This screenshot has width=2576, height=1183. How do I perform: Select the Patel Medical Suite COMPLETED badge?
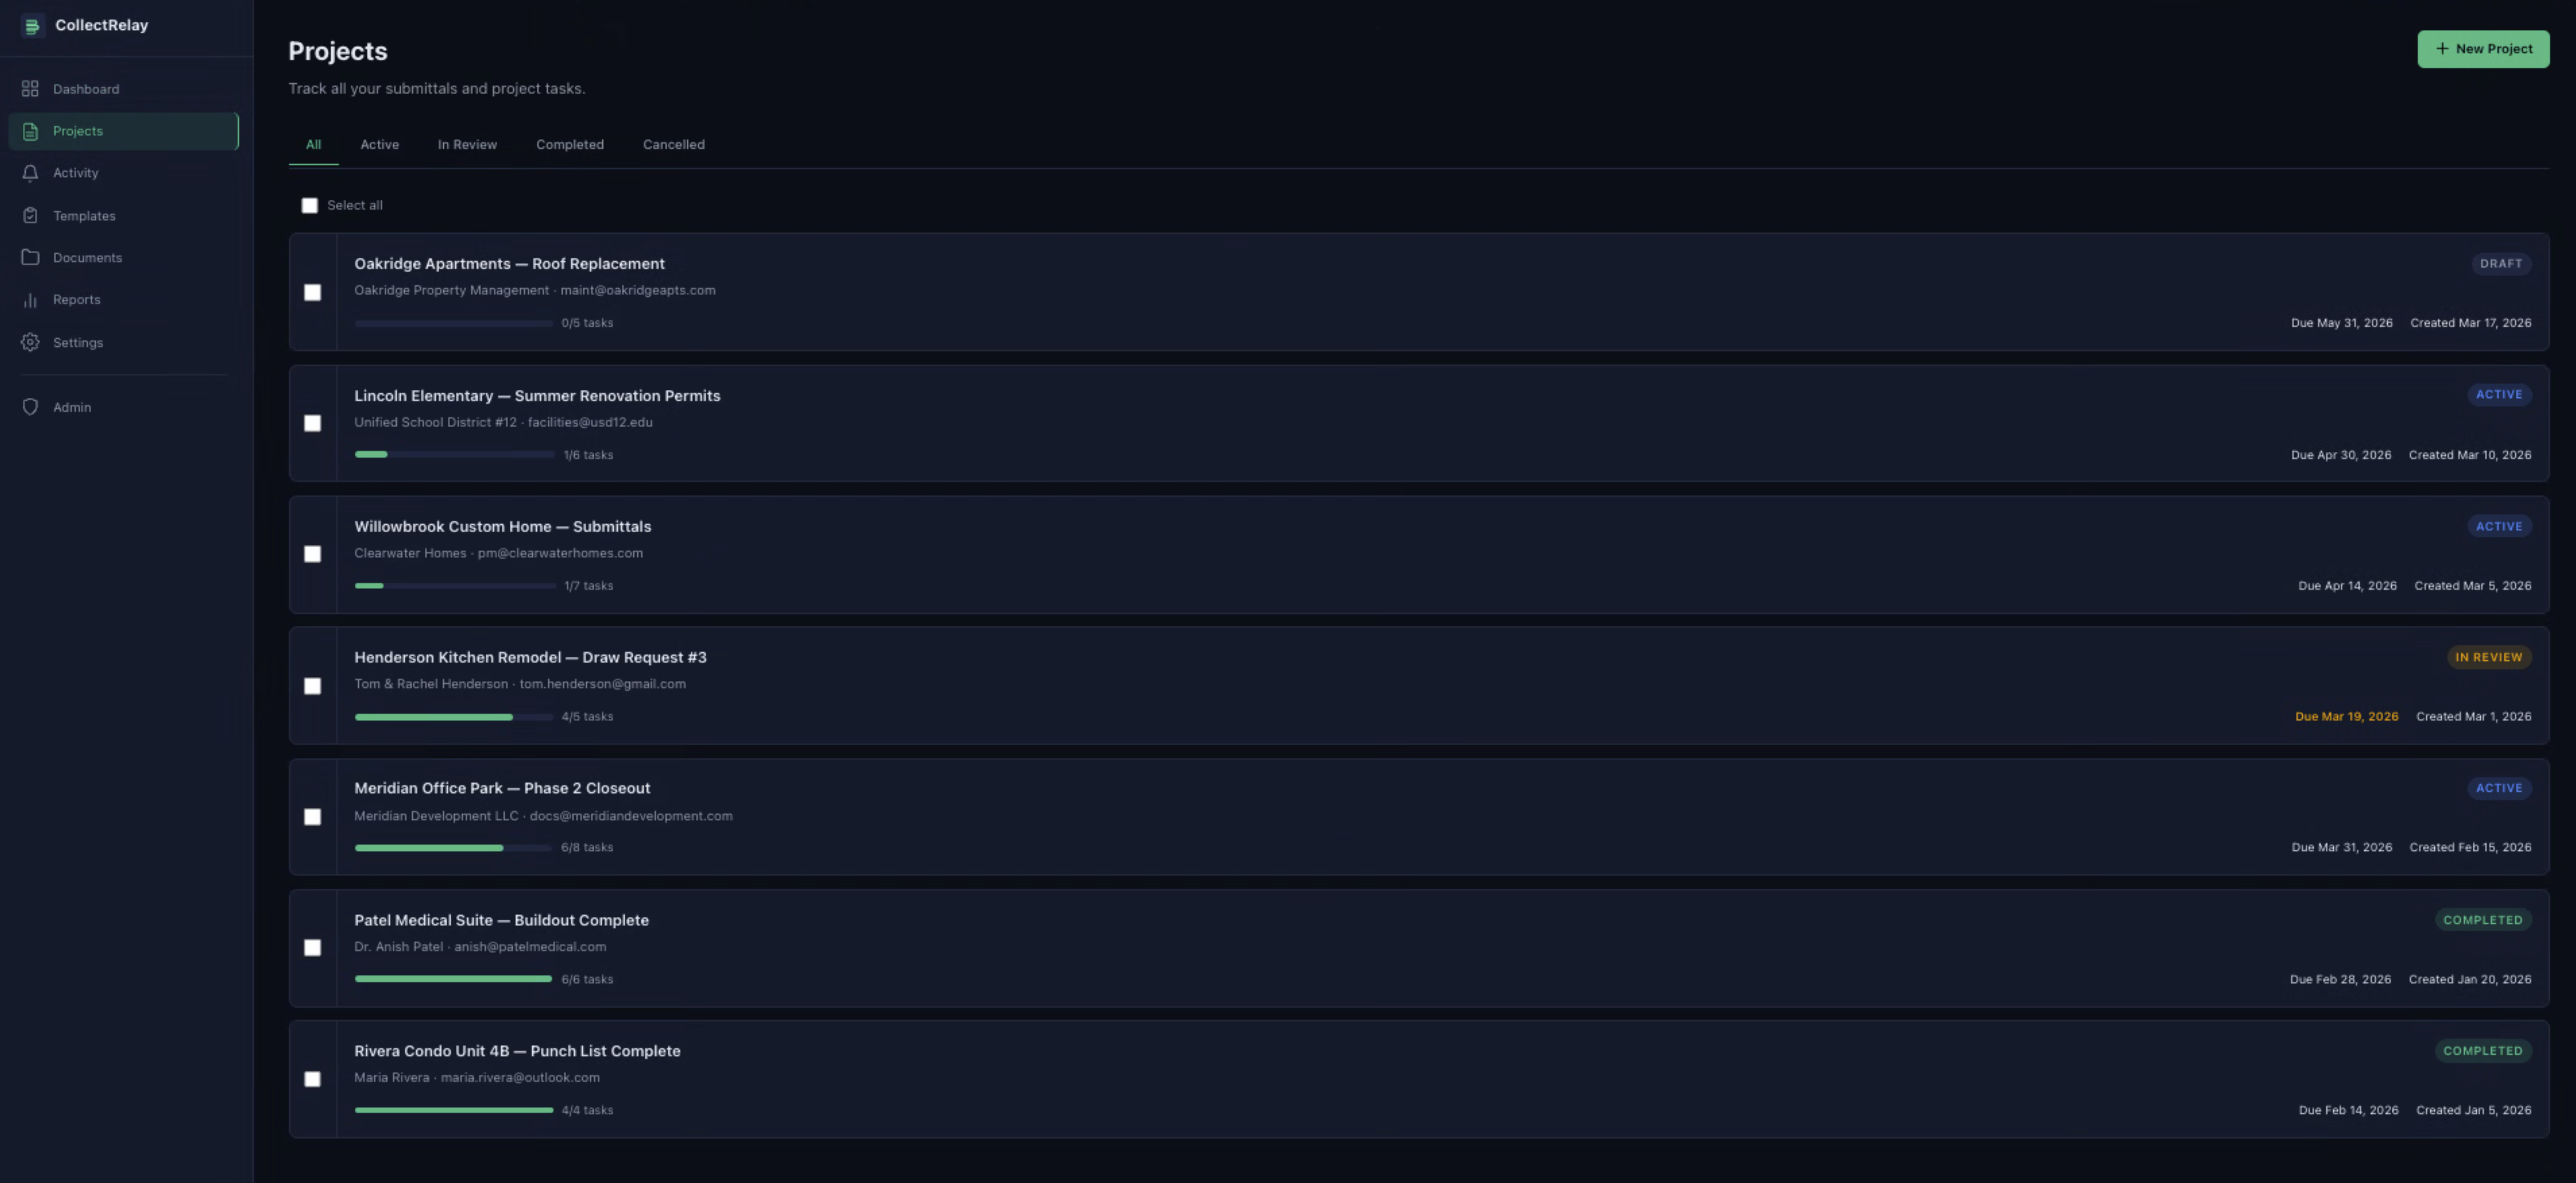(2484, 919)
